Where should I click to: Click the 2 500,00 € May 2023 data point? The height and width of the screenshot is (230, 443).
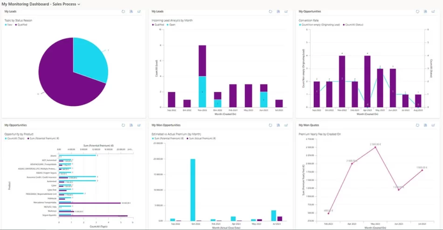pyautogui.click(x=375, y=147)
